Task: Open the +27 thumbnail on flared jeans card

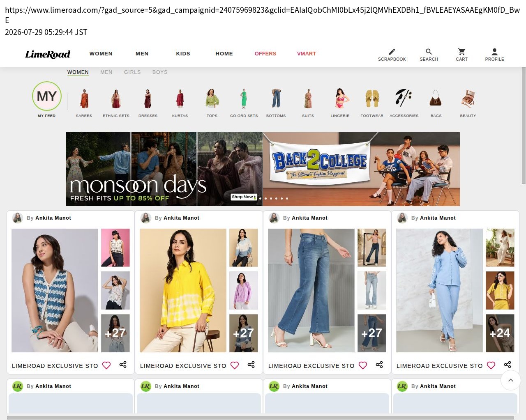Action: (x=372, y=333)
